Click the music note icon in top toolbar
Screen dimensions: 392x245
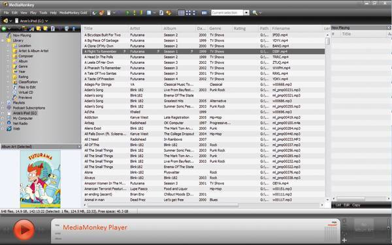coord(161,13)
